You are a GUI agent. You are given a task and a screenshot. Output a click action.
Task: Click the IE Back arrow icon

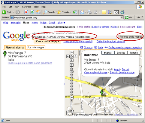[x=4, y=12]
